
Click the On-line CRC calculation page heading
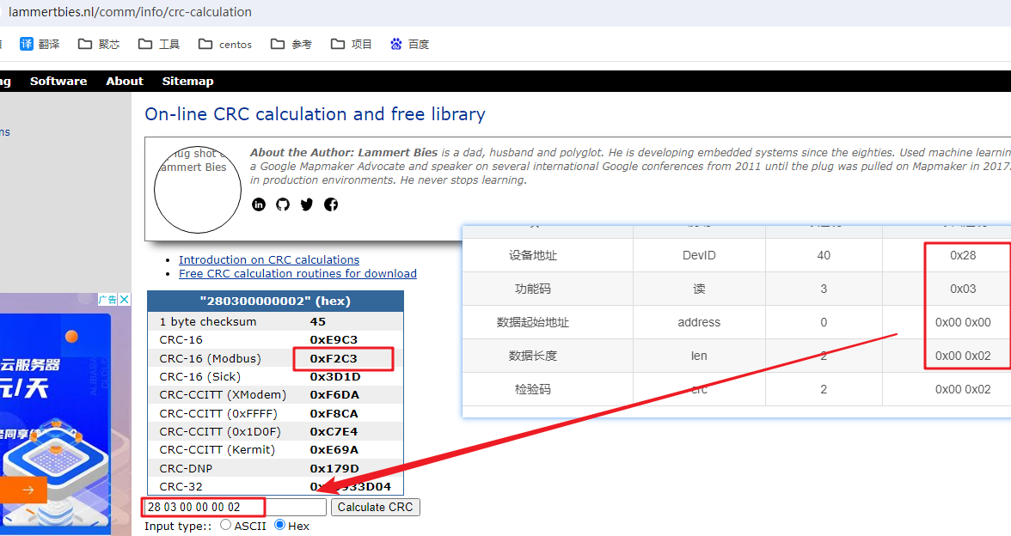click(x=315, y=114)
